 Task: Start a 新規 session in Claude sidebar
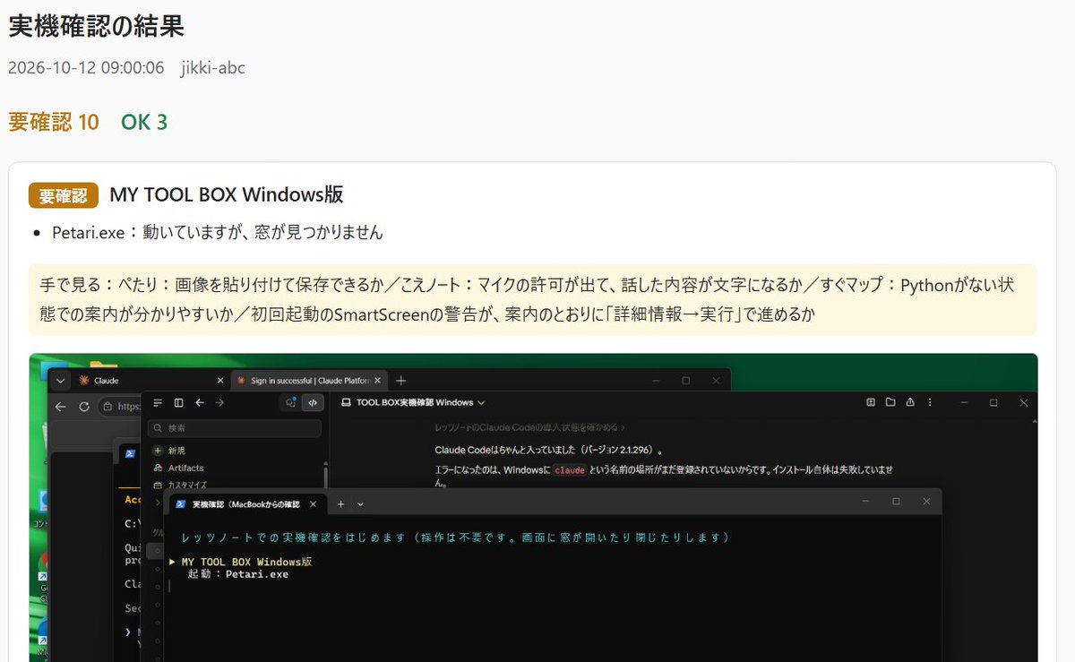click(x=168, y=451)
